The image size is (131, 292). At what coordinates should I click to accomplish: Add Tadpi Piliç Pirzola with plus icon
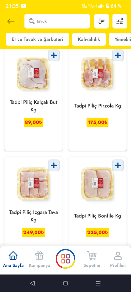click(x=118, y=55)
